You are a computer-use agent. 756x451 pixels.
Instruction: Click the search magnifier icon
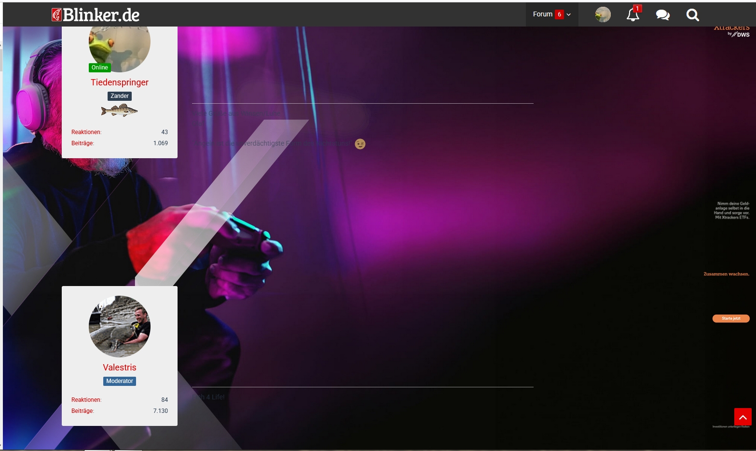tap(692, 15)
